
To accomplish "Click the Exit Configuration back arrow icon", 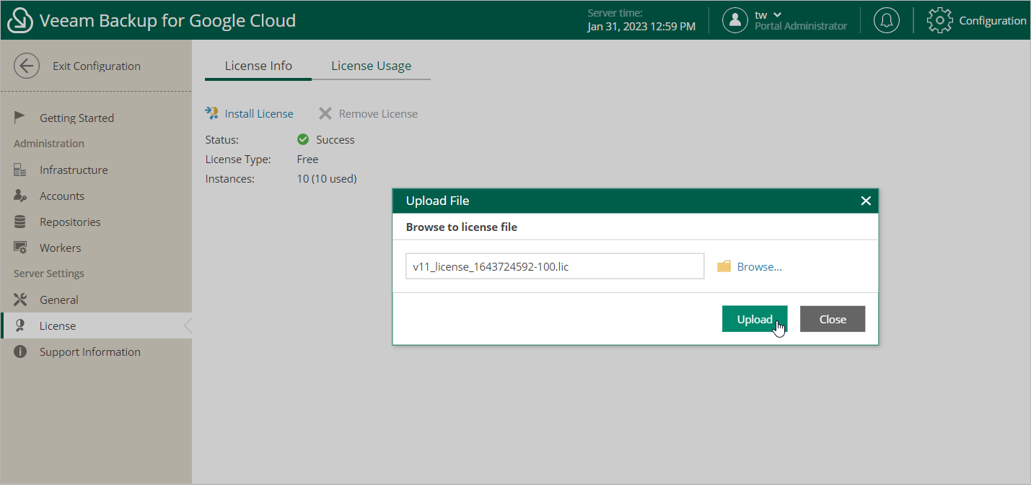I will (27, 66).
